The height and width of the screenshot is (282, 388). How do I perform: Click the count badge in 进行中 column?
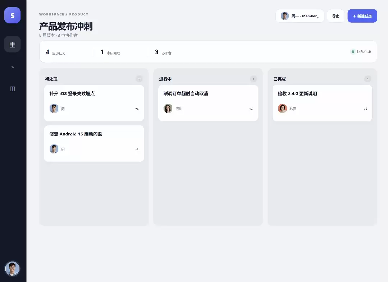pos(254,79)
